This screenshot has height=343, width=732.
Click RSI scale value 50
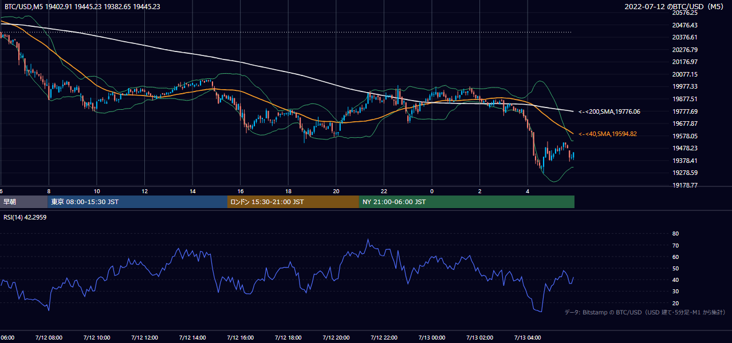[675, 268]
